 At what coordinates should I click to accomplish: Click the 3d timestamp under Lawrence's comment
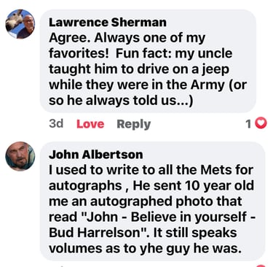56,123
